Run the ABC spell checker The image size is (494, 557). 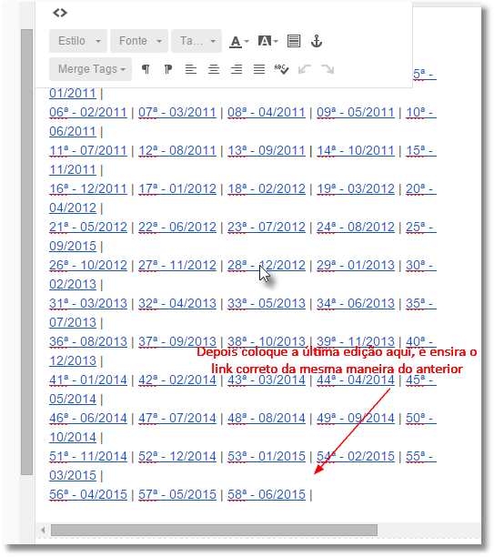pyautogui.click(x=282, y=69)
